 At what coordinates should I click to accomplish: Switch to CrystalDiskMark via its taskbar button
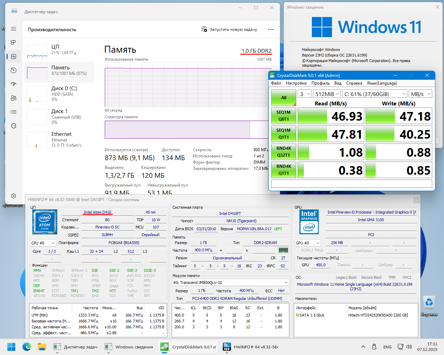(x=189, y=347)
